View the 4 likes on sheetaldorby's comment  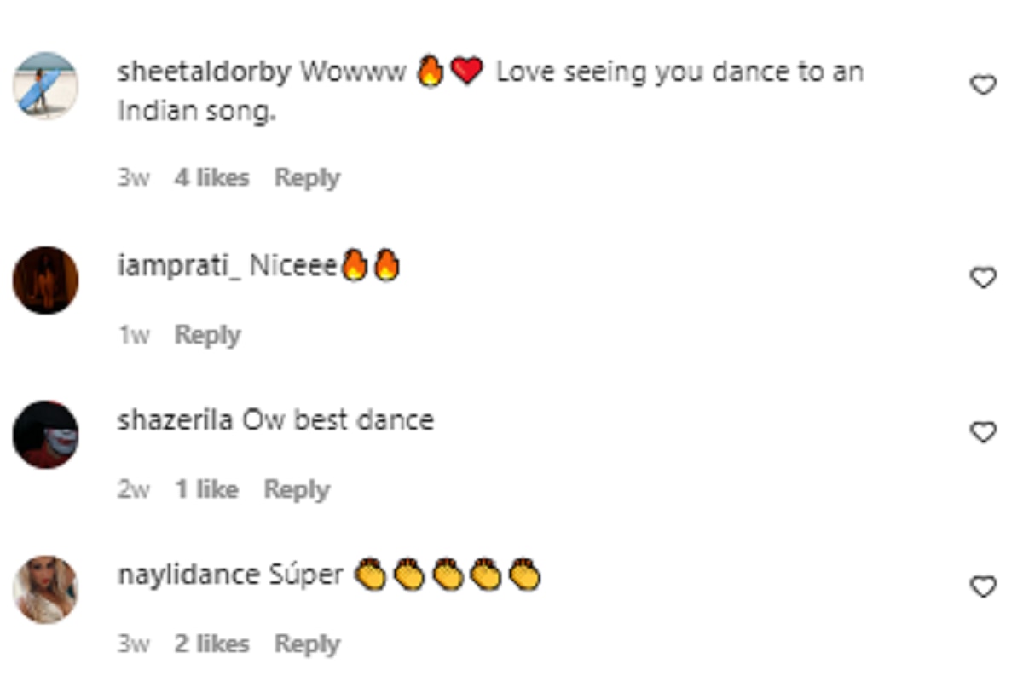tap(211, 178)
